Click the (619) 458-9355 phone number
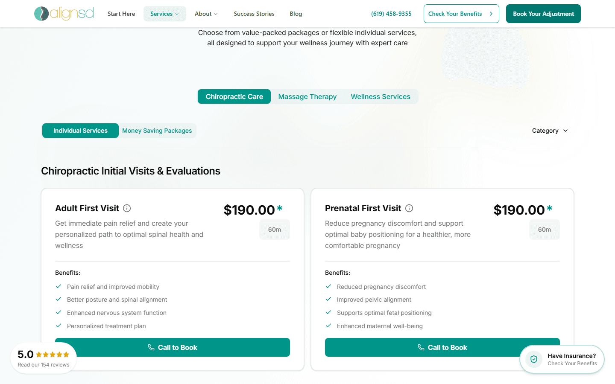This screenshot has height=384, width=615. click(x=391, y=14)
